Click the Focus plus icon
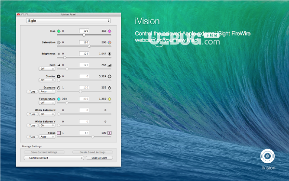The width and height of the screenshot is (289, 181). coord(109,133)
